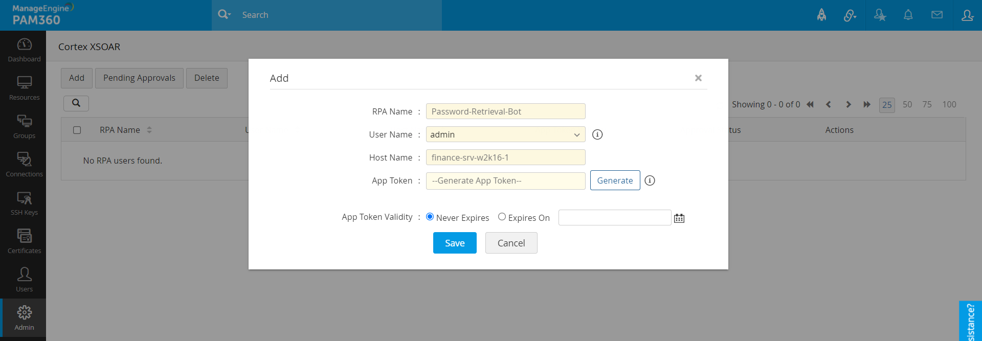Open the Groups sidebar item

(24, 126)
